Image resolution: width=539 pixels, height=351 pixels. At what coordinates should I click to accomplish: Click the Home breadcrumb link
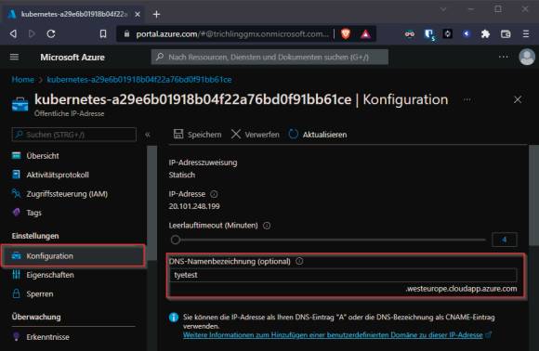[x=22, y=79]
